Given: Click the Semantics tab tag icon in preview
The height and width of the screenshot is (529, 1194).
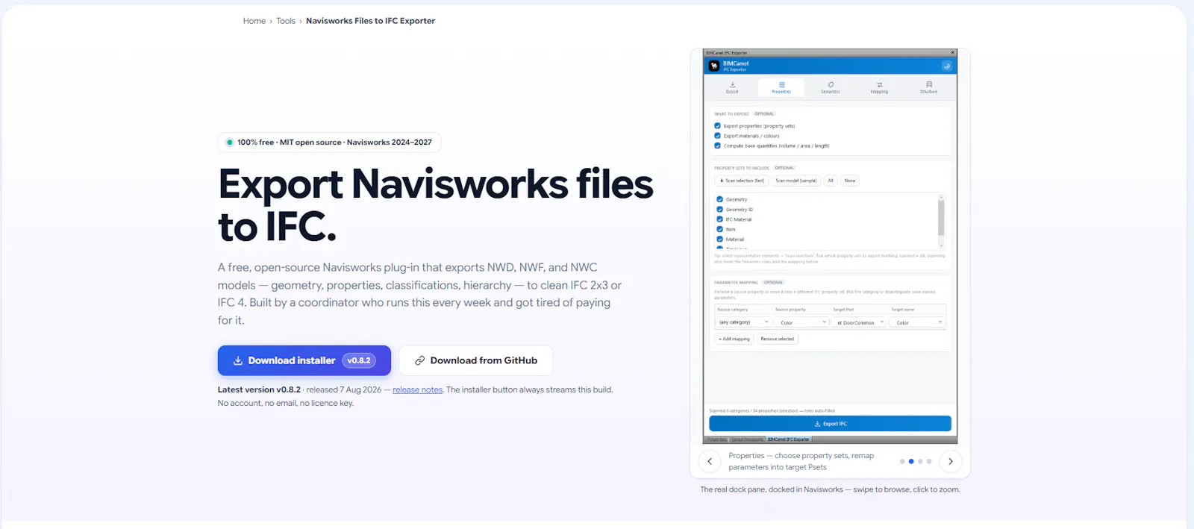Looking at the screenshot, I should click(x=831, y=84).
